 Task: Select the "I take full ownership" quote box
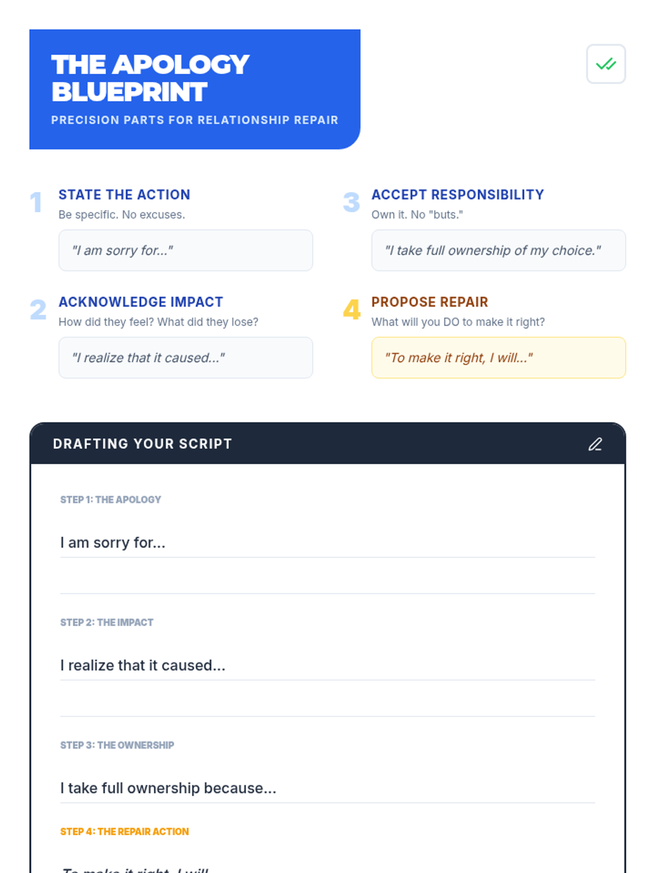tap(498, 250)
